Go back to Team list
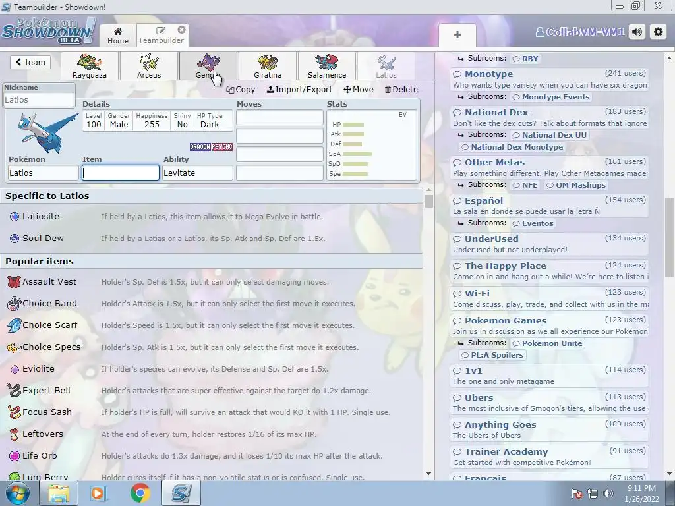The width and height of the screenshot is (675, 506). coord(30,62)
